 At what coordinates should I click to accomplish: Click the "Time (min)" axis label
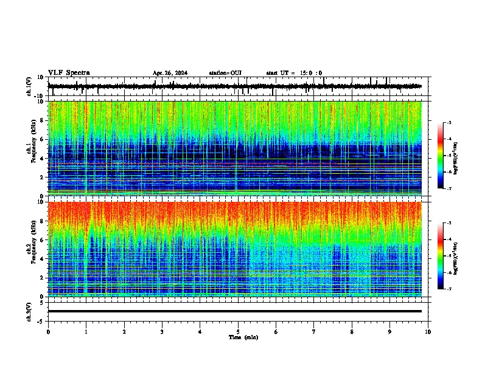coord(243,337)
